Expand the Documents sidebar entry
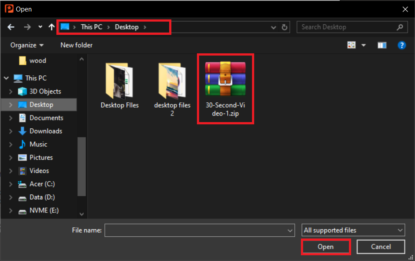Viewport: 415px width, 261px height. (x=11, y=118)
